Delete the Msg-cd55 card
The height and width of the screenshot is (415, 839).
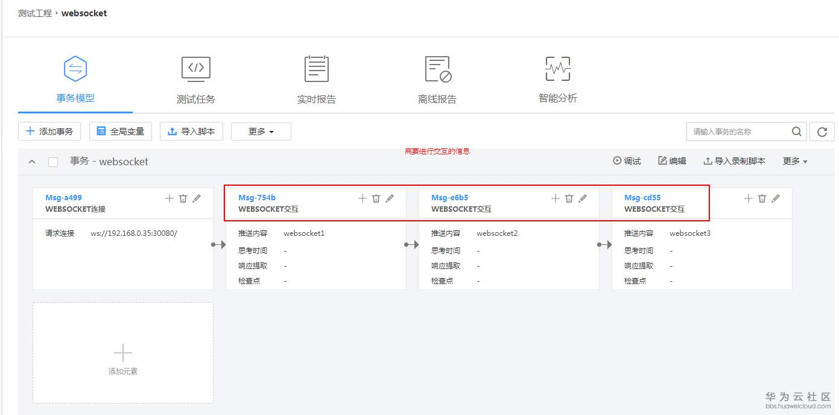762,198
